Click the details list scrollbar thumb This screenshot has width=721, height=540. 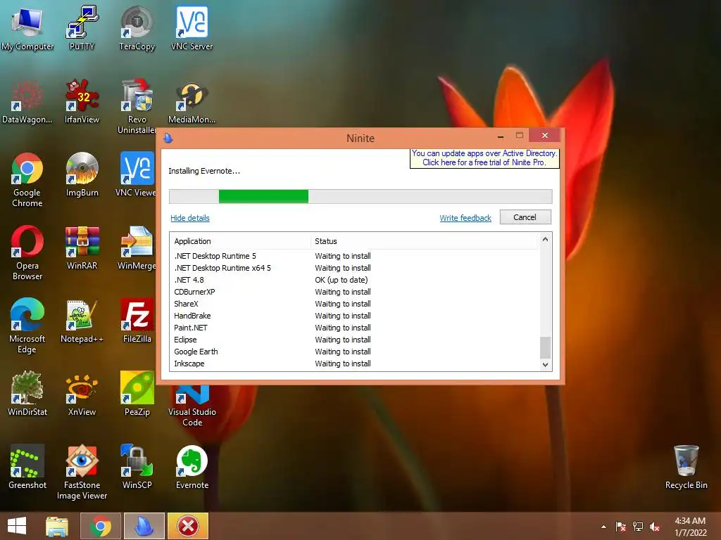(545, 347)
